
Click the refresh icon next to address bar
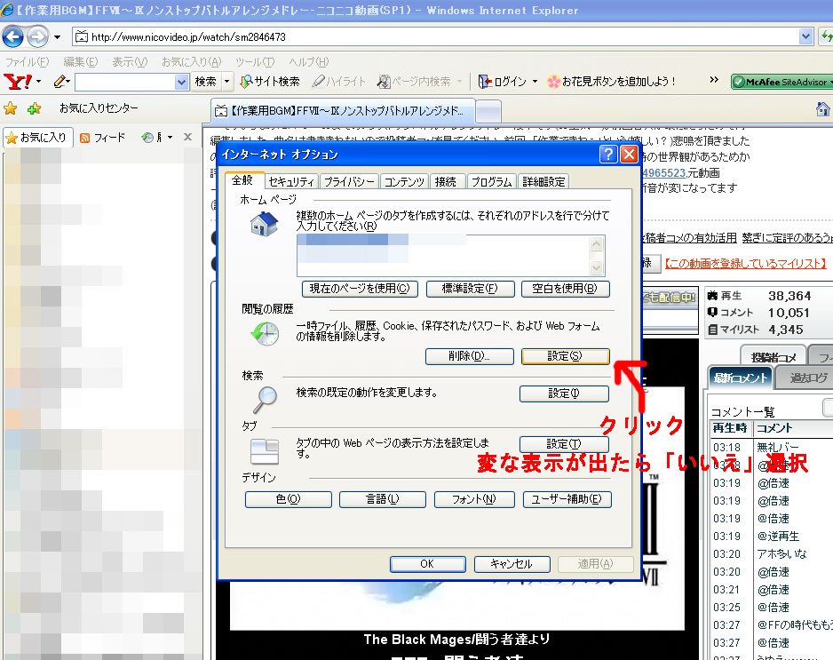pyautogui.click(x=826, y=36)
